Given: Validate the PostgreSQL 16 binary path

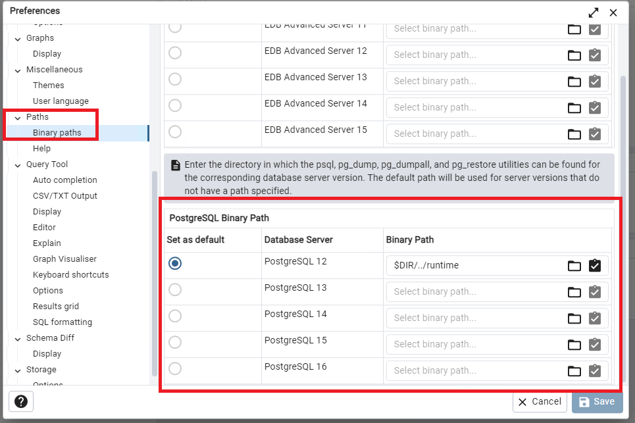Looking at the screenshot, I should (594, 371).
